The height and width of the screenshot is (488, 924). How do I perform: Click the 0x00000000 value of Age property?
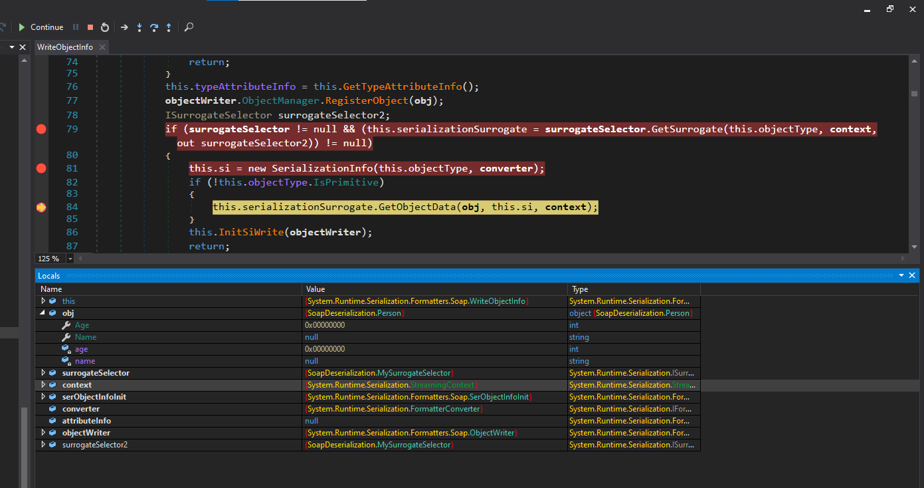coord(325,325)
